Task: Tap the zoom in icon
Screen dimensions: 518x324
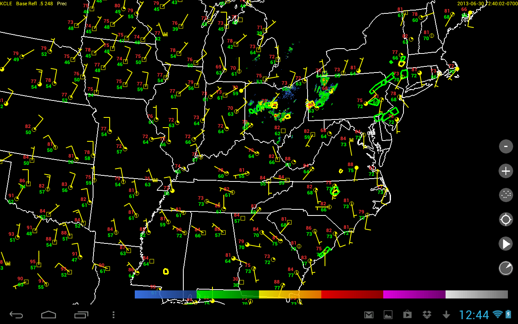Action: click(506, 171)
